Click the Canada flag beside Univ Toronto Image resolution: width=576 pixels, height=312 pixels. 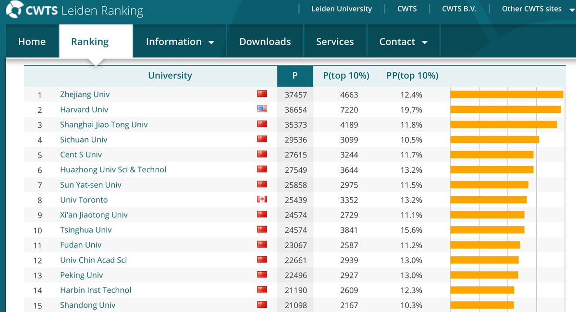click(x=262, y=199)
